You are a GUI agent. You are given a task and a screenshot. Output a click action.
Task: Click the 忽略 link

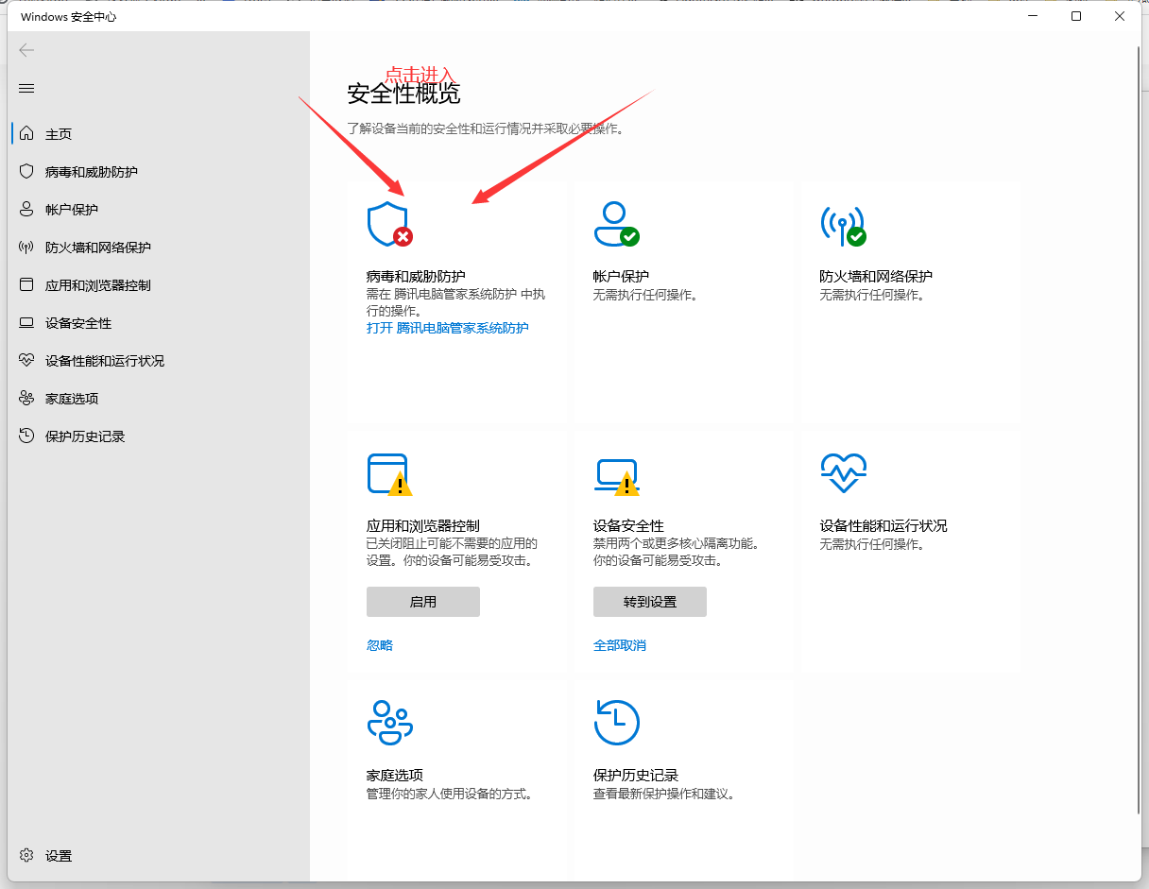point(379,645)
